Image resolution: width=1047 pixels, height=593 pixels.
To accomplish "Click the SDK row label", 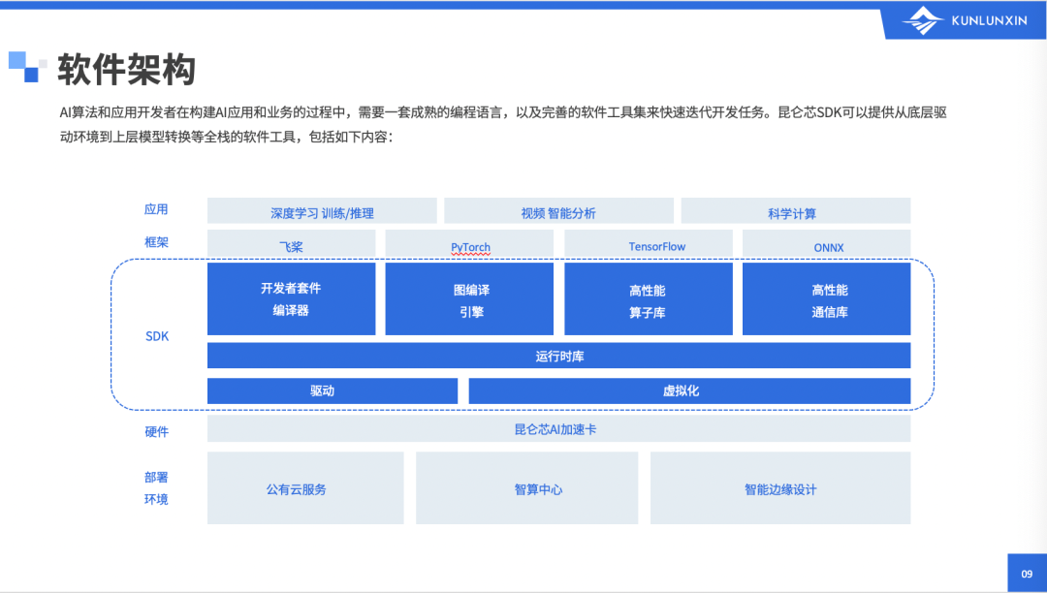I will point(157,336).
